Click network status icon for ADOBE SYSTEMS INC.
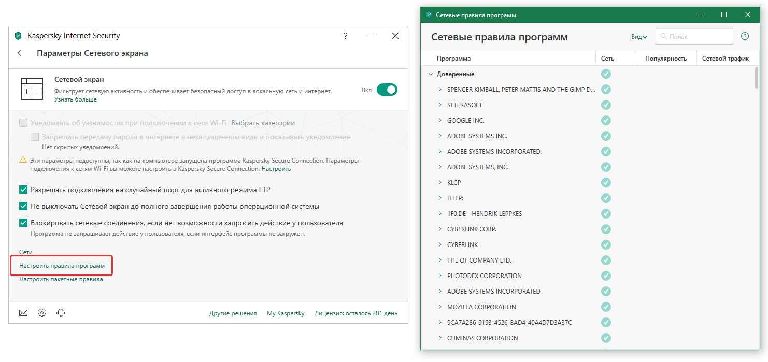Viewport: 768px width, 362px height. pyautogui.click(x=606, y=136)
